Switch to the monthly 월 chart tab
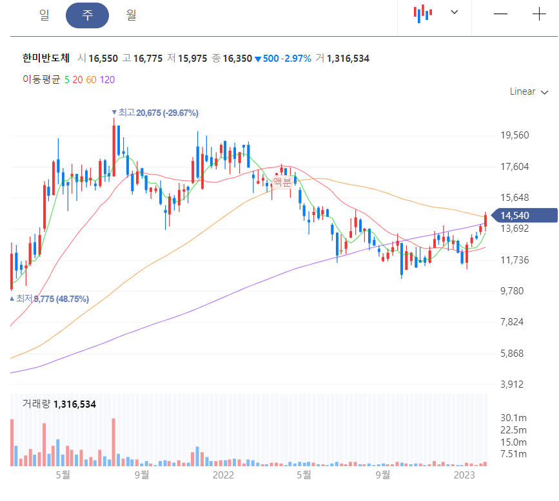This screenshot has height=501, width=559. [131, 15]
